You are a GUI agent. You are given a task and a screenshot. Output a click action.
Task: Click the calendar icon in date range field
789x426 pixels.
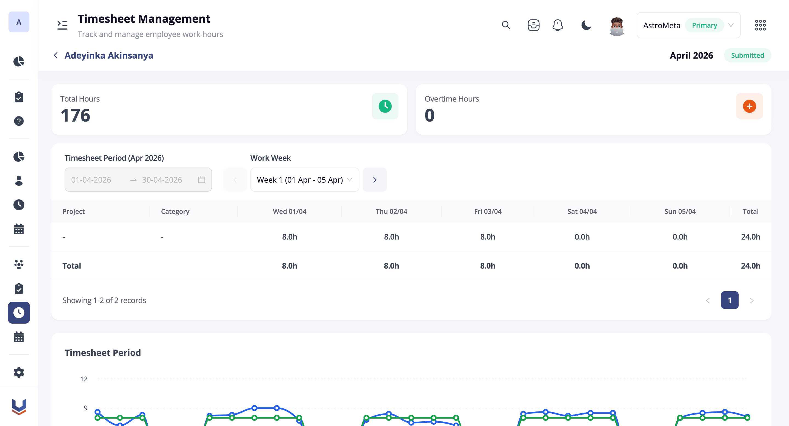(x=202, y=180)
